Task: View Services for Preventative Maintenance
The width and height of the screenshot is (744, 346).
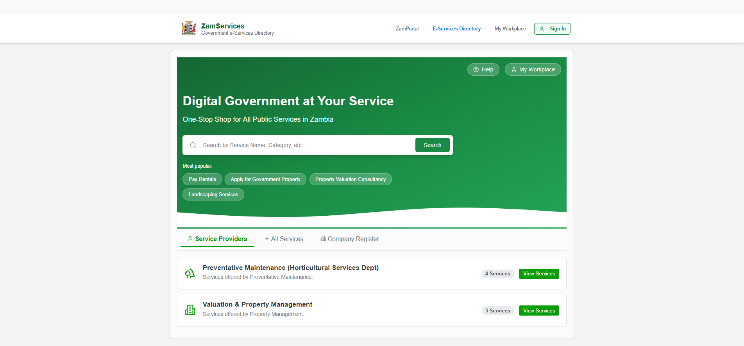Action: pyautogui.click(x=539, y=274)
